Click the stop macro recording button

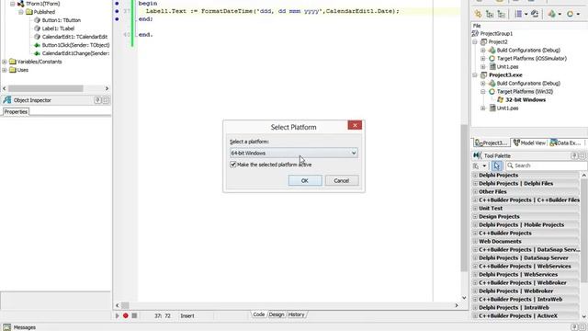[x=134, y=316]
